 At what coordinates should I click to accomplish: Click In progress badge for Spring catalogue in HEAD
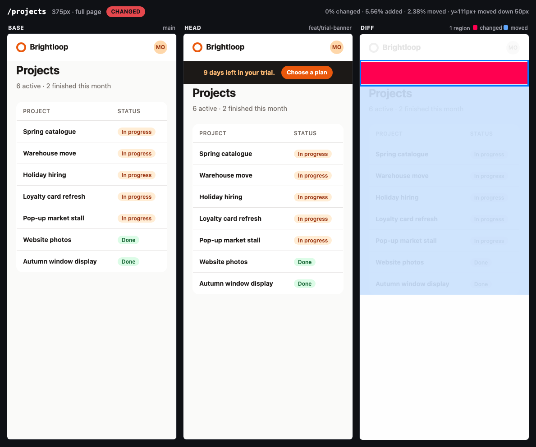point(313,154)
